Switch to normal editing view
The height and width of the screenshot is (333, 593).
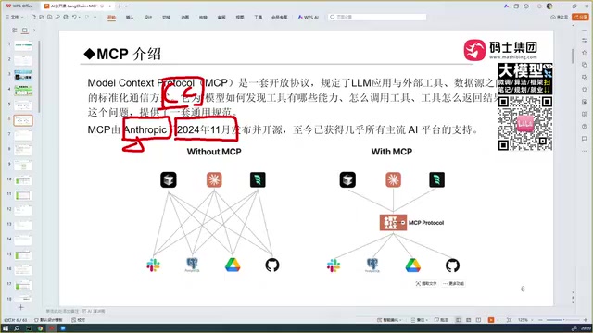458,320
